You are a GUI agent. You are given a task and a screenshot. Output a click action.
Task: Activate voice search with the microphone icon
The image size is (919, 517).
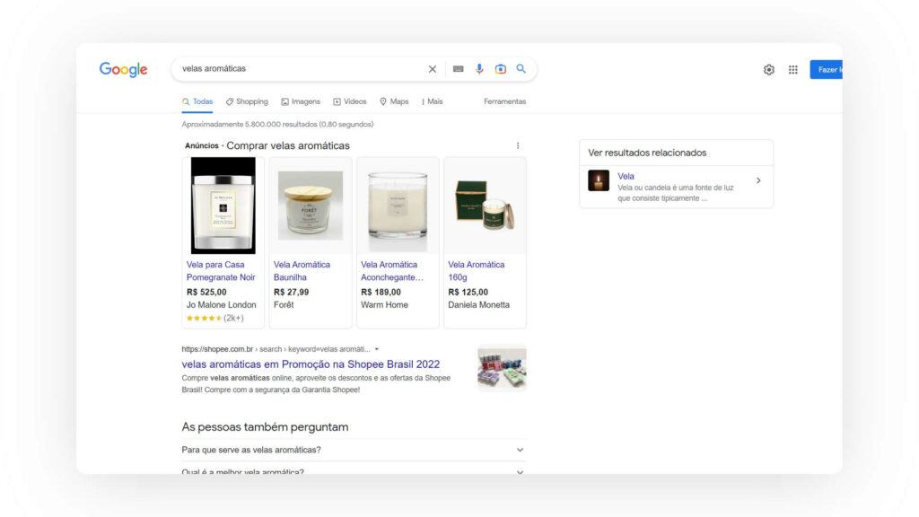(479, 68)
